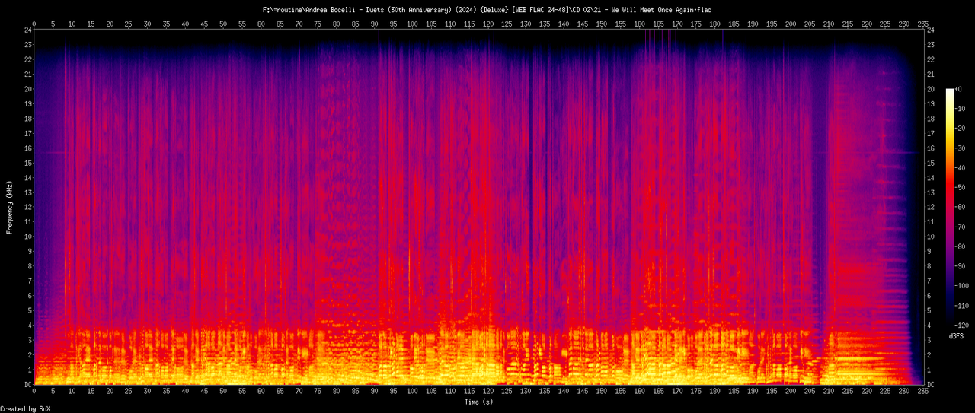This screenshot has height=413, width=975.
Task: Click the dBFS color scale bar
Action: pos(949,207)
